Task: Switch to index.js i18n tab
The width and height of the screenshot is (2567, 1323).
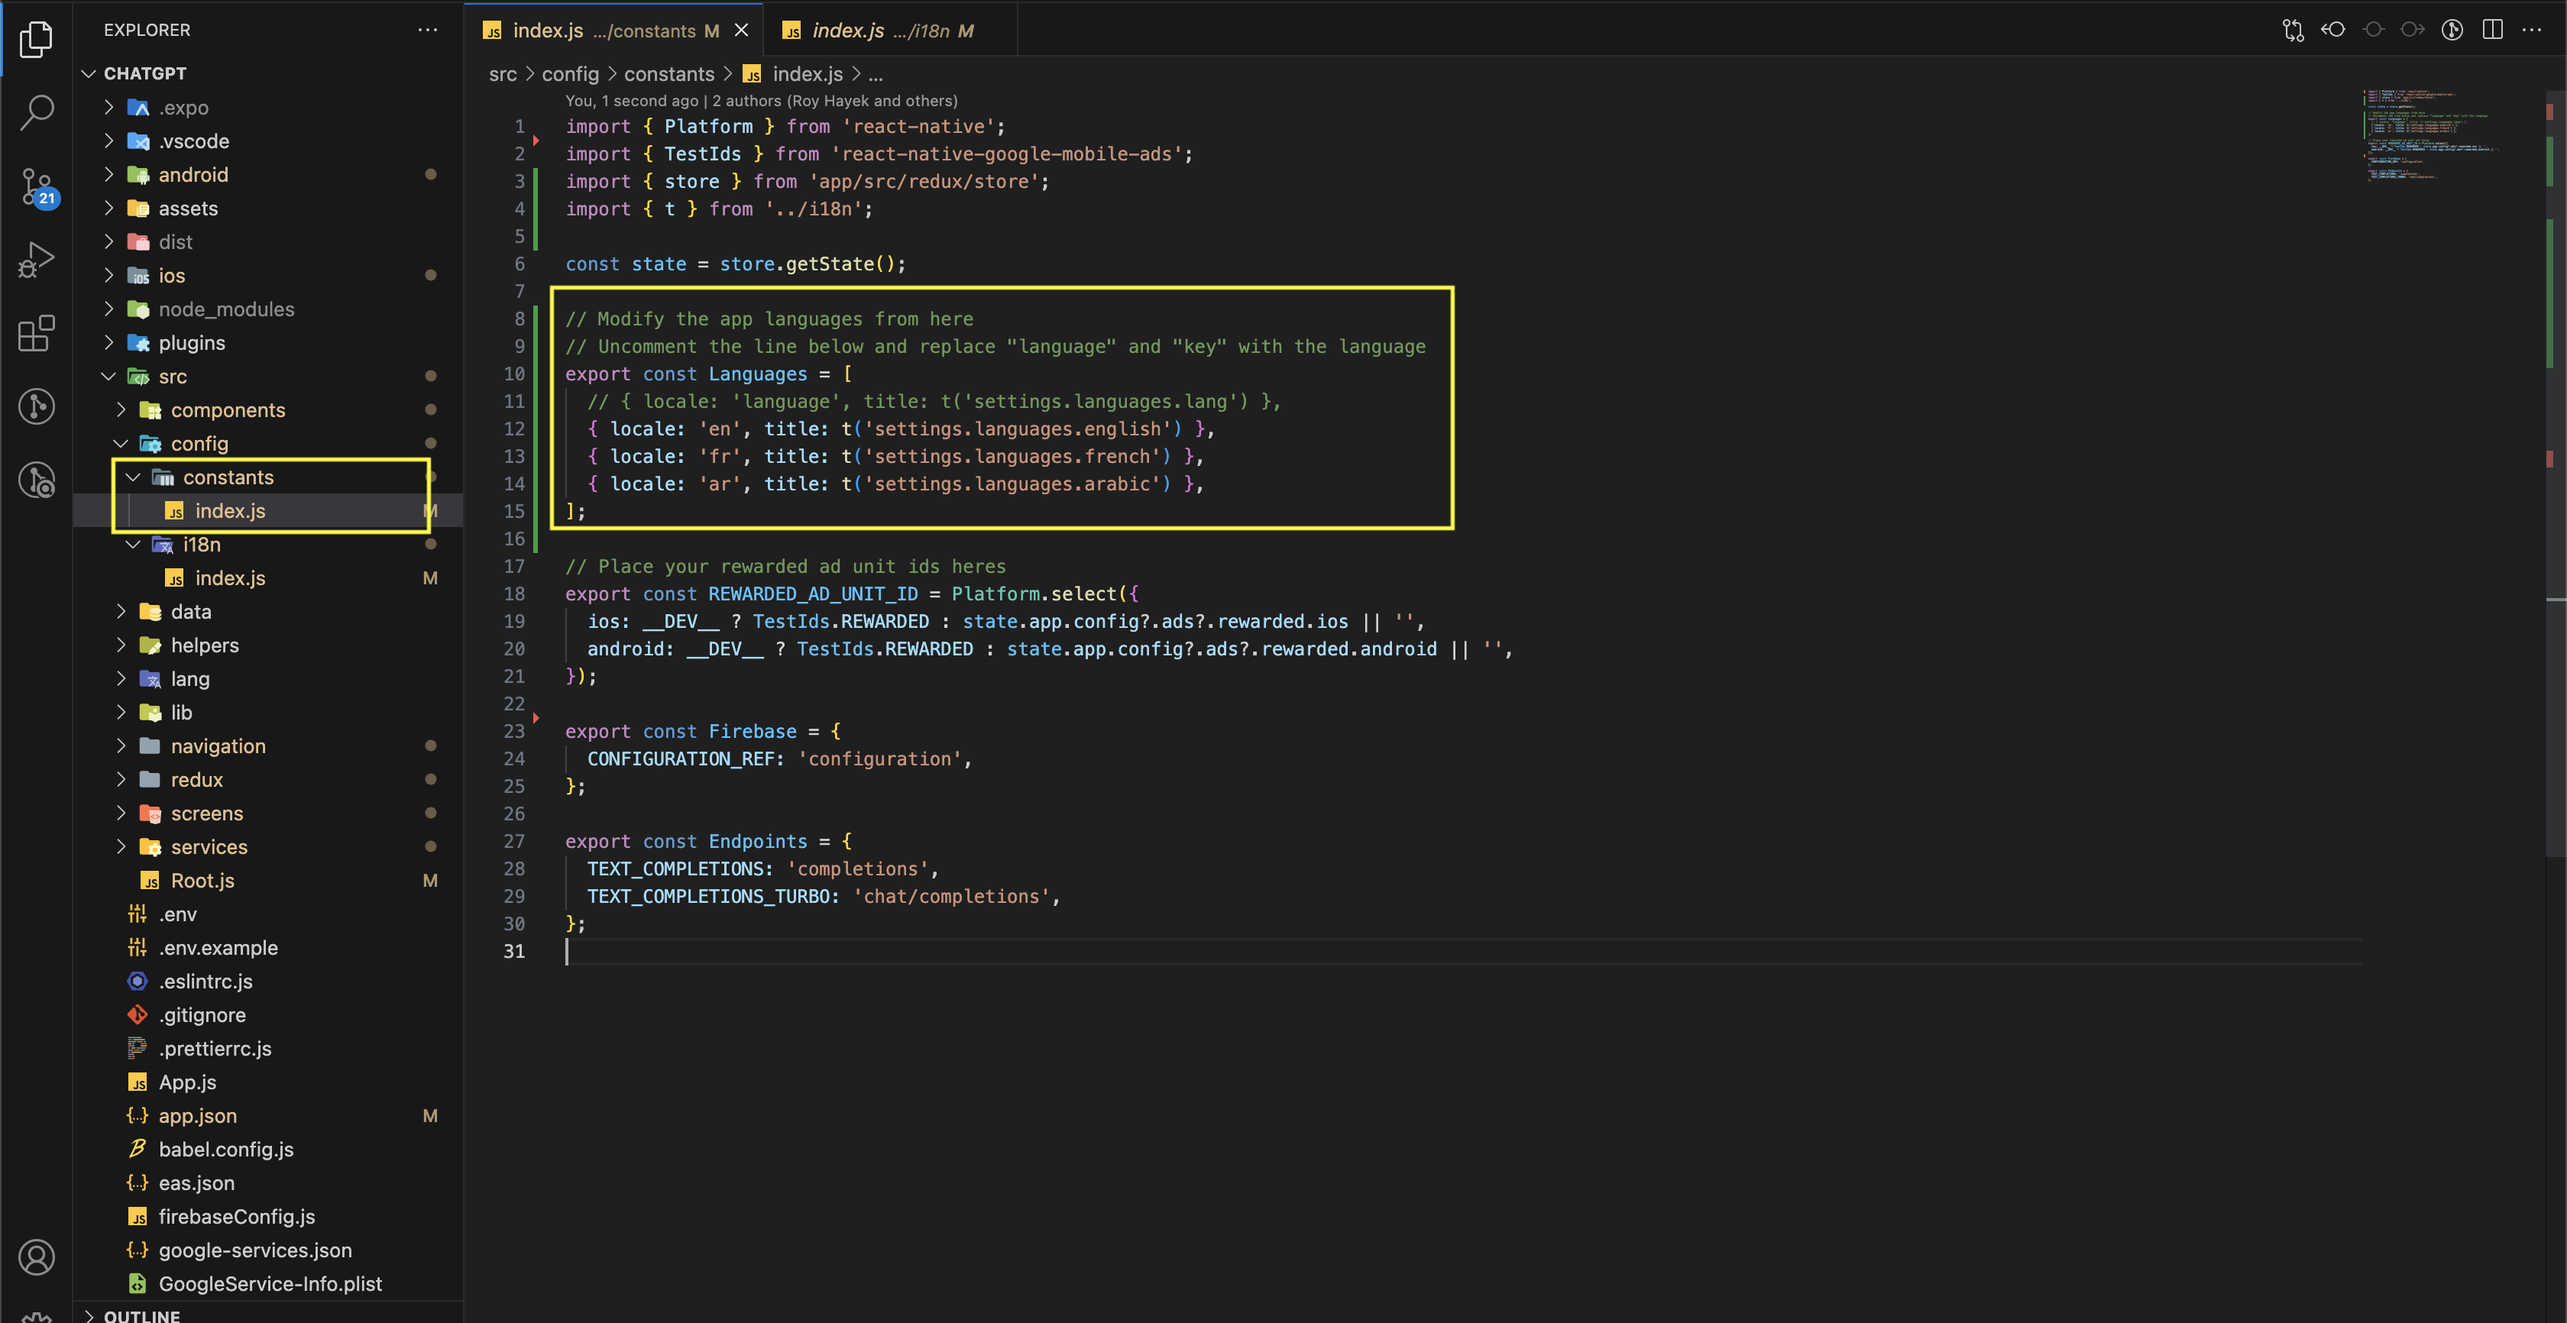Action: 890,31
